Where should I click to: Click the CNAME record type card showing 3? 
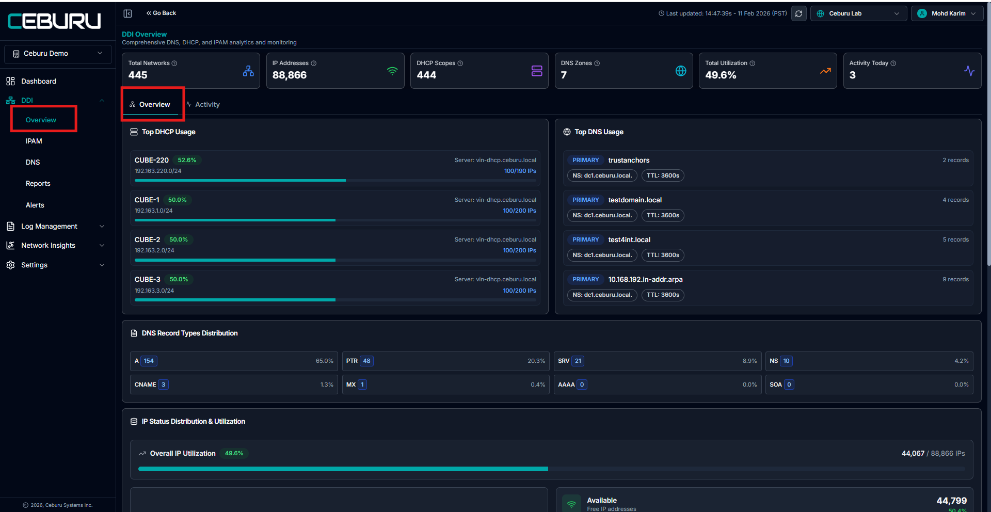[234, 385]
